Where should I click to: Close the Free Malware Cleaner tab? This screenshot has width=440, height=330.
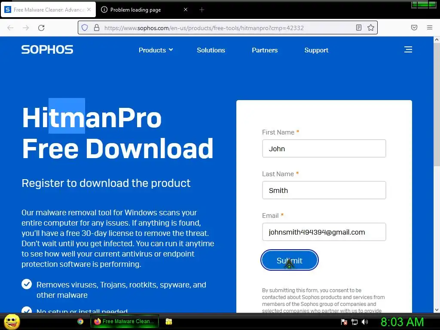pyautogui.click(x=89, y=9)
